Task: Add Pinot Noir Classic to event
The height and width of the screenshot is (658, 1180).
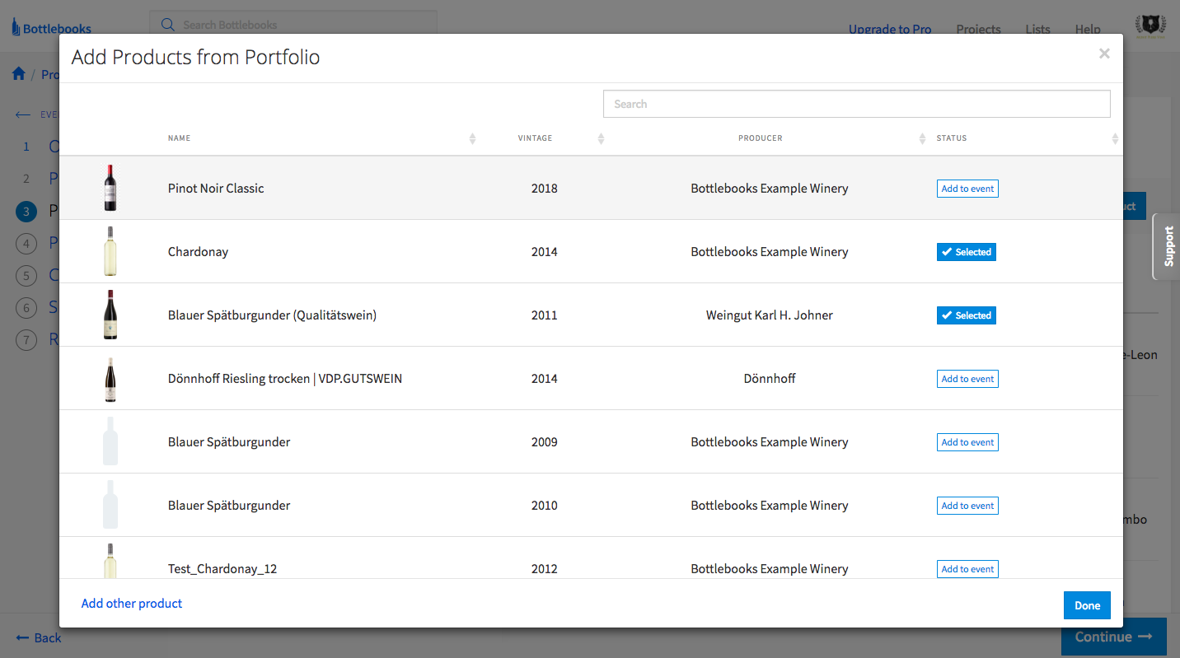Action: tap(967, 189)
